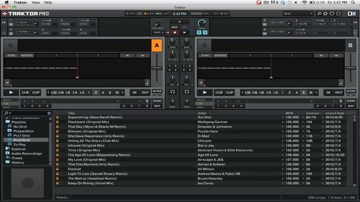The width and height of the screenshot is (360, 202).
Task: Open Preferences via the gear icon
Action: pyautogui.click(x=325, y=13)
